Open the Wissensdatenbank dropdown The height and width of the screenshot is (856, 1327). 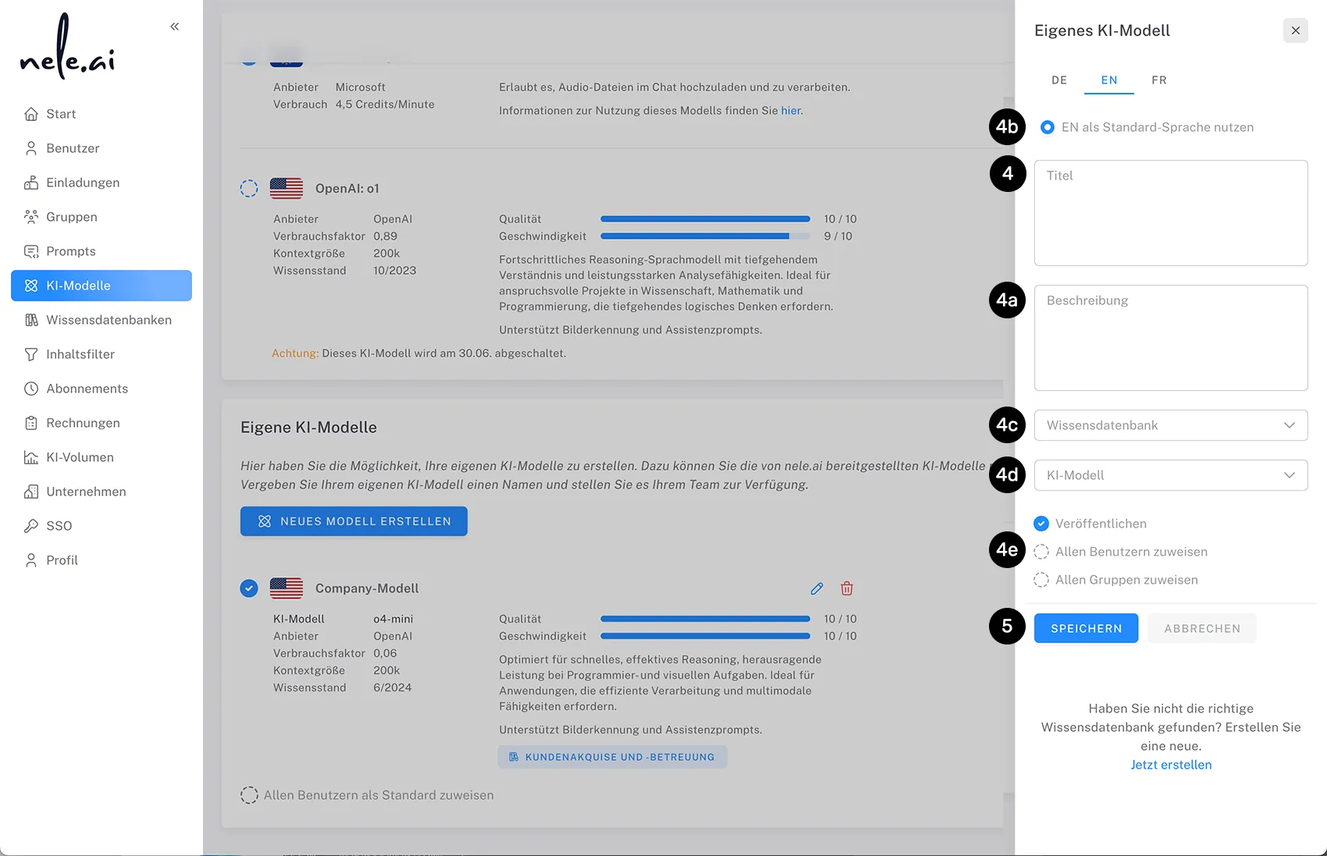click(x=1171, y=425)
